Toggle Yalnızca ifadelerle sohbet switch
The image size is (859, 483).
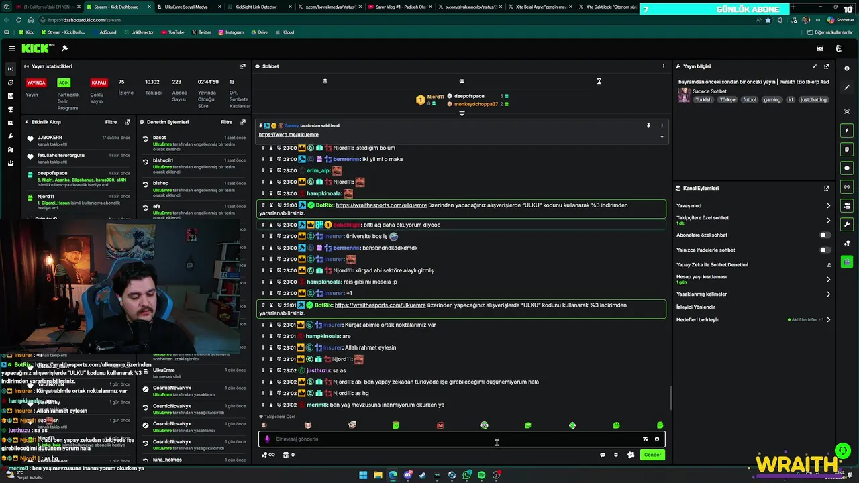pos(825,250)
